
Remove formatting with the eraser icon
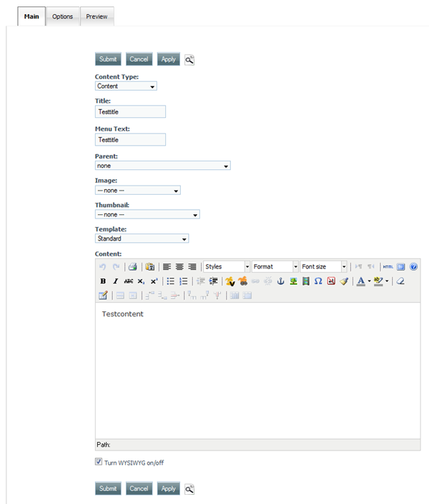click(x=400, y=281)
